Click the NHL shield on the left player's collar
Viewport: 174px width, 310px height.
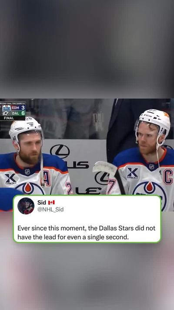[x=27, y=172]
